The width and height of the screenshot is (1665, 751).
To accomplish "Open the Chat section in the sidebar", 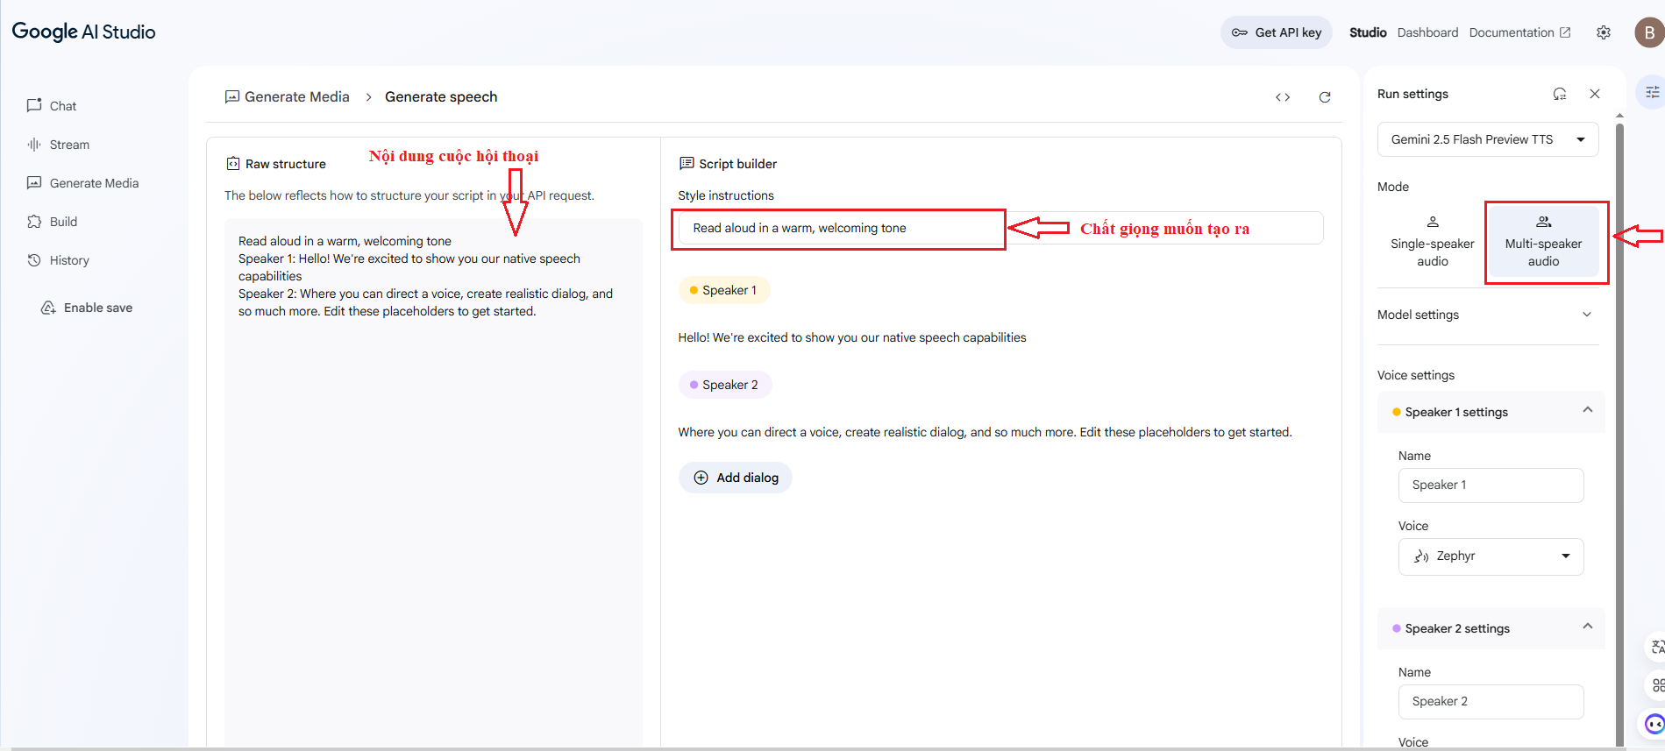I will point(51,106).
